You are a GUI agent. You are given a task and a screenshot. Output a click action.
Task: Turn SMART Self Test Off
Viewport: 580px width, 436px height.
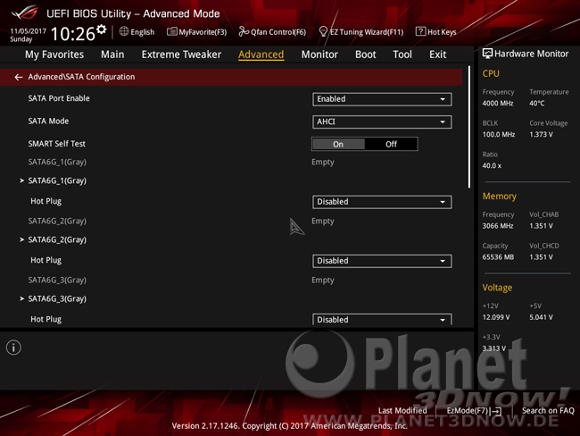(x=391, y=144)
